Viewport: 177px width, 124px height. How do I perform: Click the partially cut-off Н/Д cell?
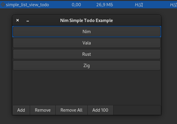click(173, 5)
